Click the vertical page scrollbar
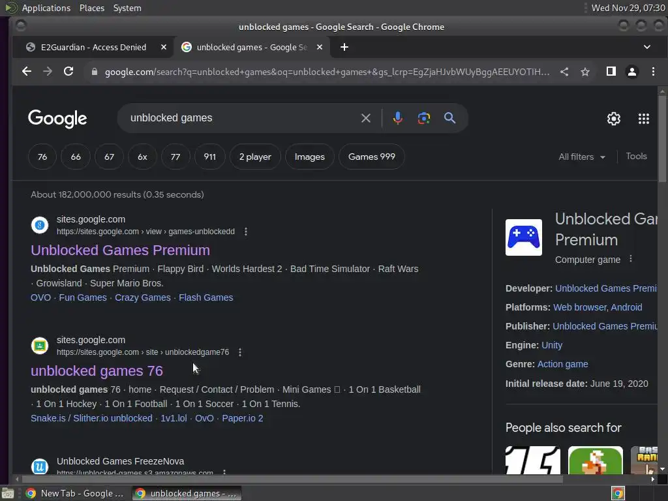Image resolution: width=668 pixels, height=501 pixels. click(662, 139)
